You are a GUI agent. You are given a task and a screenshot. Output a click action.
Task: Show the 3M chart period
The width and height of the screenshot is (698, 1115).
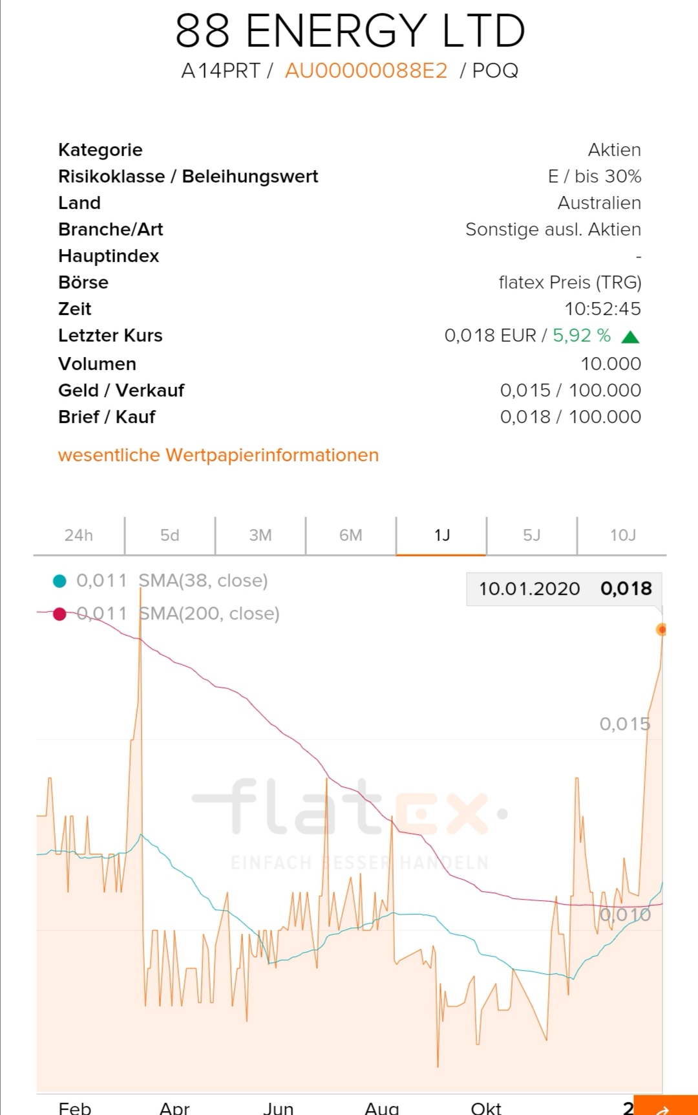(260, 536)
